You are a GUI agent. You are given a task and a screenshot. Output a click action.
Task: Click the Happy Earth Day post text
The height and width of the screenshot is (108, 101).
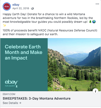49,20
